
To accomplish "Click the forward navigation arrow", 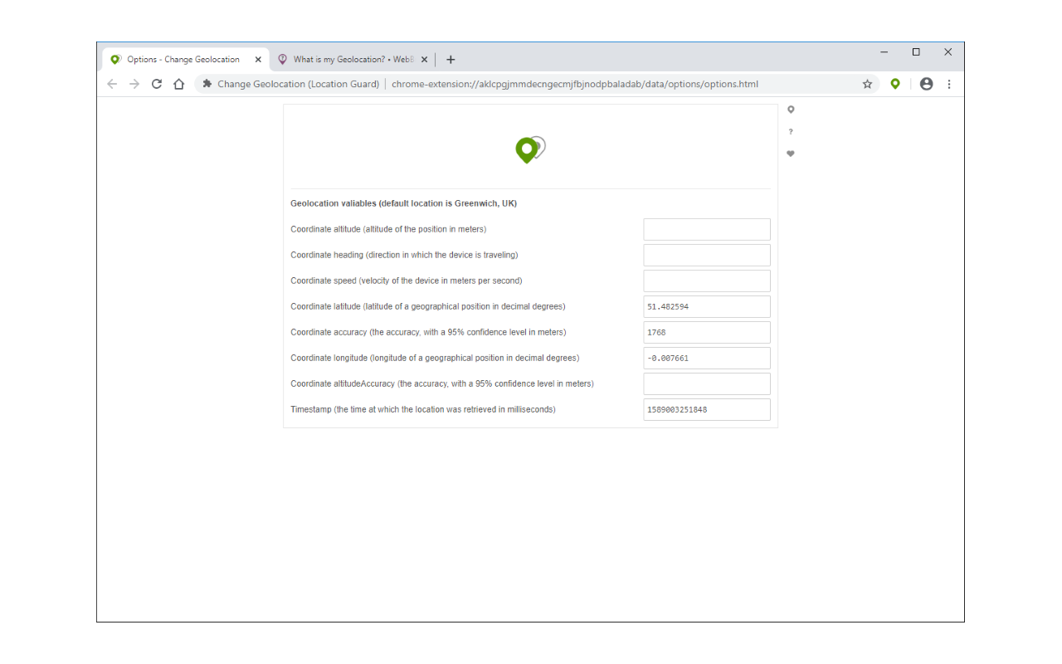I will [134, 84].
